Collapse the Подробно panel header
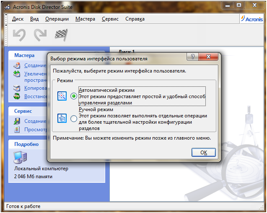The width and height of the screenshot is (267, 213). 26,144
